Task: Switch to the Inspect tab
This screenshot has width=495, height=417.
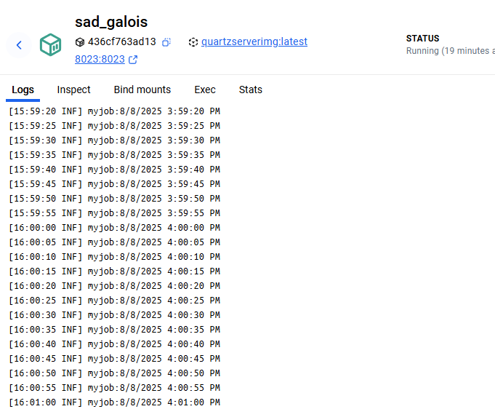Action: [73, 90]
